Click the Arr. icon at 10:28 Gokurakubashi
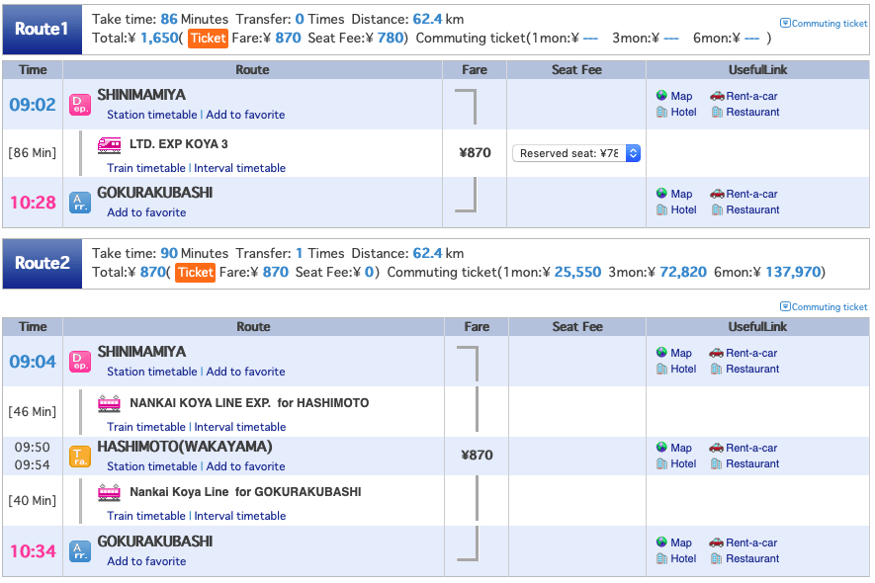Screen dimensions: 875x583 pyautogui.click(x=80, y=203)
